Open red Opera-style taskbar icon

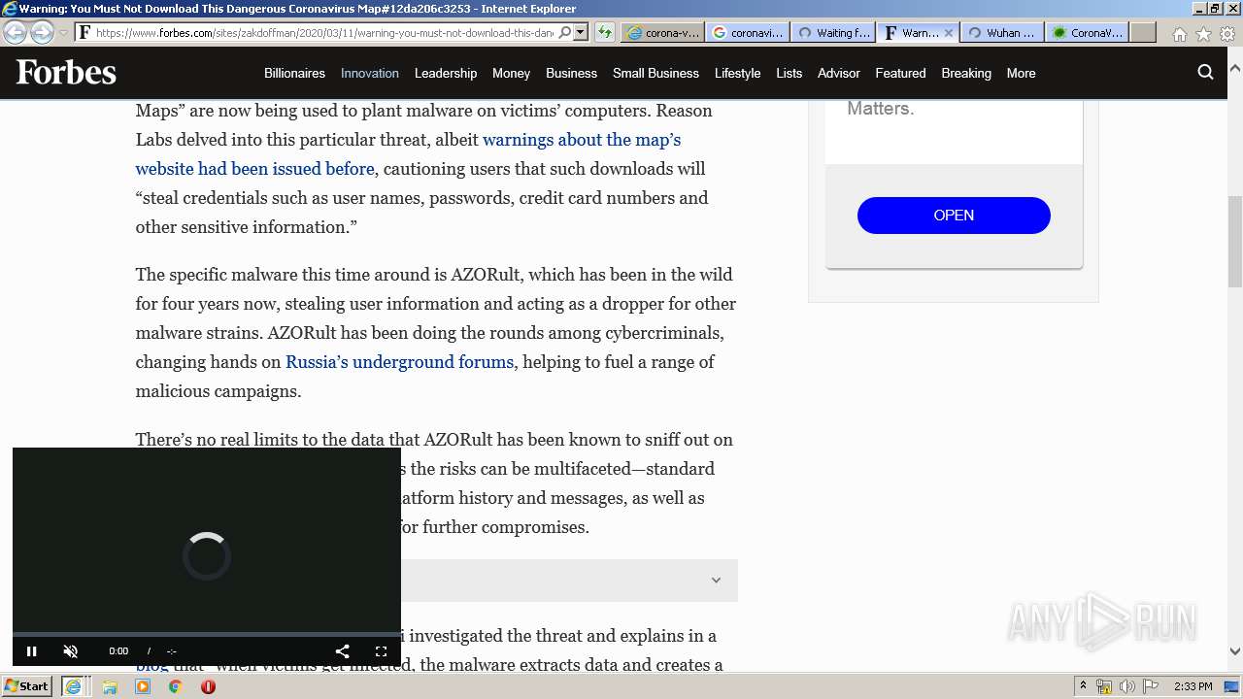point(208,686)
